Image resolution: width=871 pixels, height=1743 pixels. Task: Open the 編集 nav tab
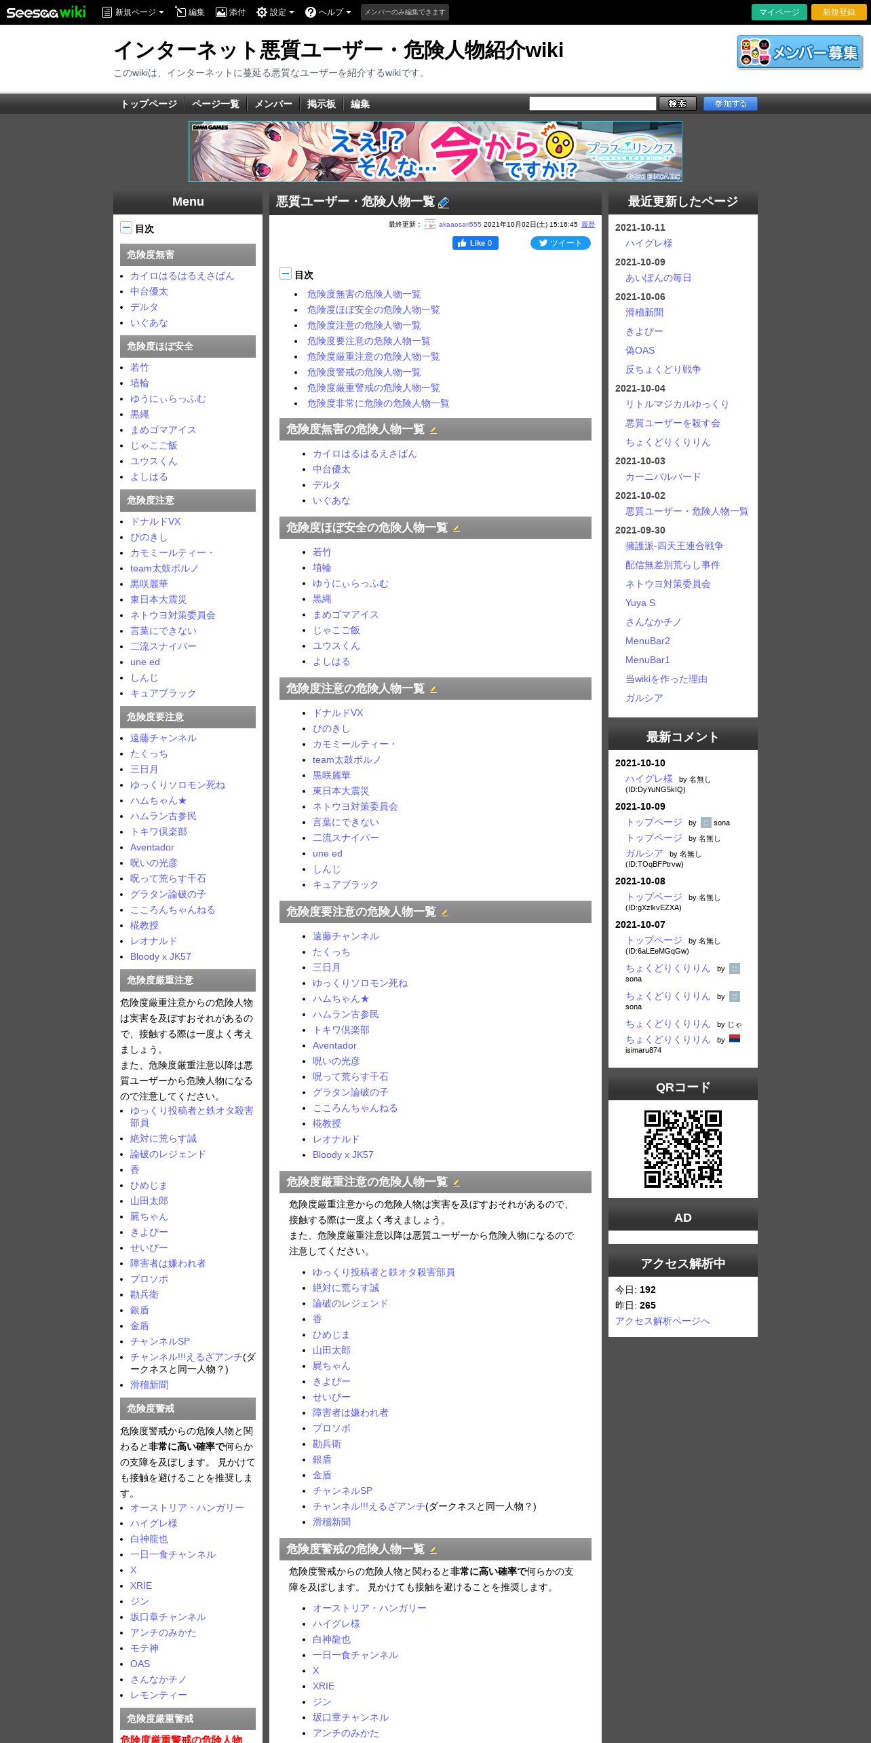(x=360, y=104)
